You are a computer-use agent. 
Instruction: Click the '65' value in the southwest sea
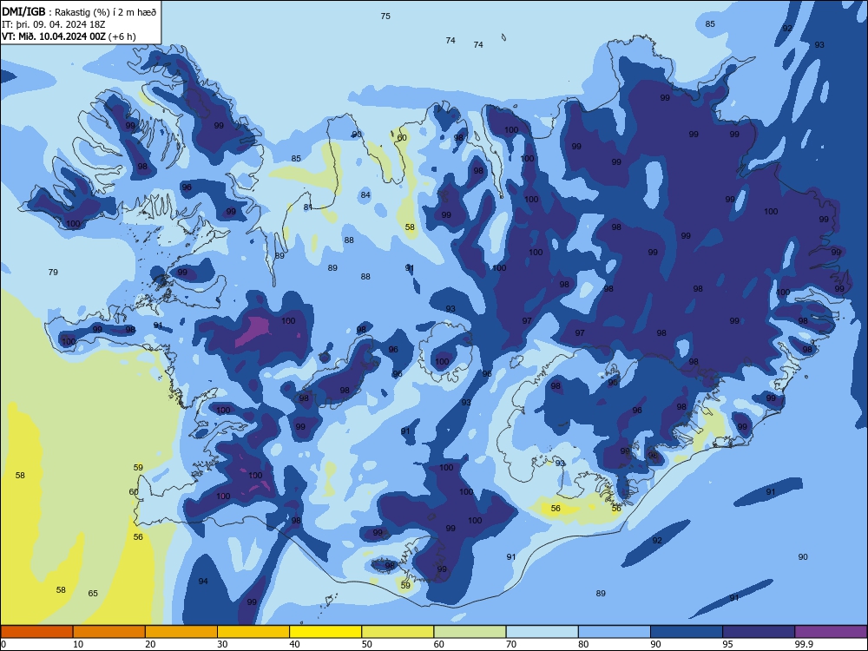click(x=93, y=593)
